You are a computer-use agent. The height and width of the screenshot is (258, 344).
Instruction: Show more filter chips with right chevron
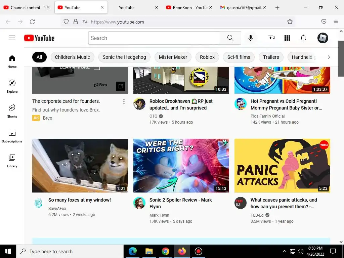[329, 57]
